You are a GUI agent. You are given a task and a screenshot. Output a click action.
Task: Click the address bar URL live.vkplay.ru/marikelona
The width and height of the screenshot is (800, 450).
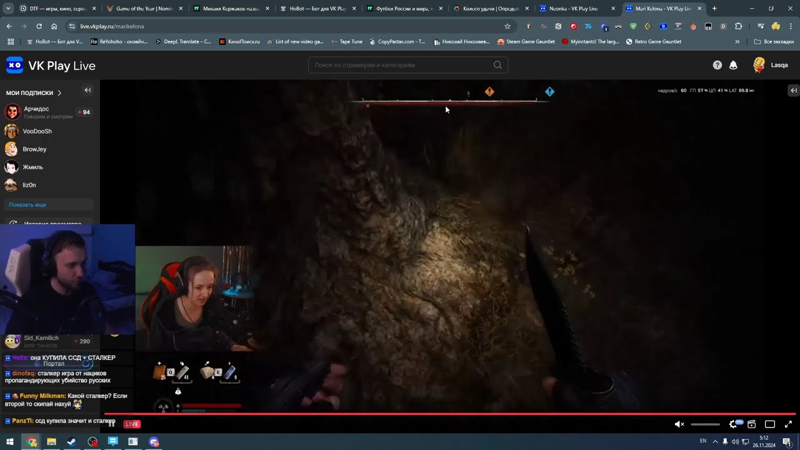[112, 26]
